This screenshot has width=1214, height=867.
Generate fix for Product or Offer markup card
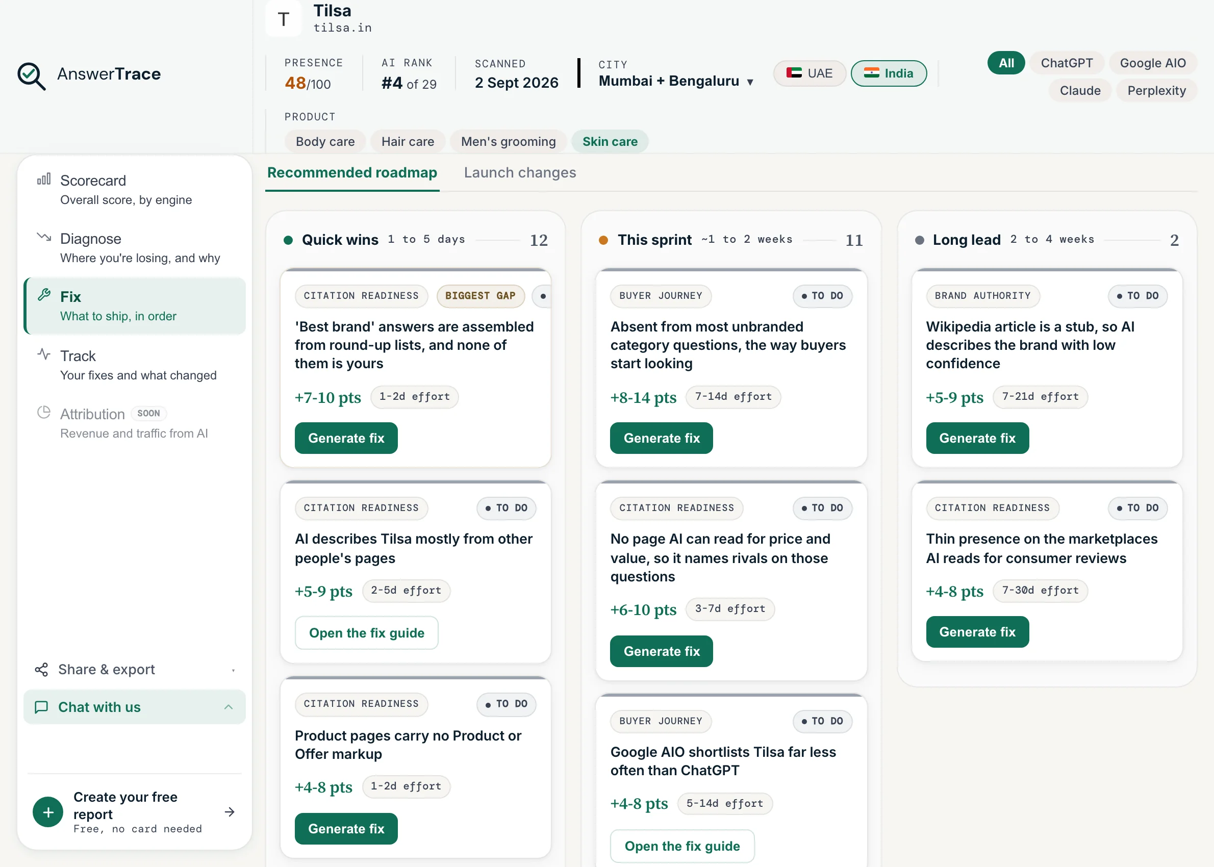(x=346, y=829)
